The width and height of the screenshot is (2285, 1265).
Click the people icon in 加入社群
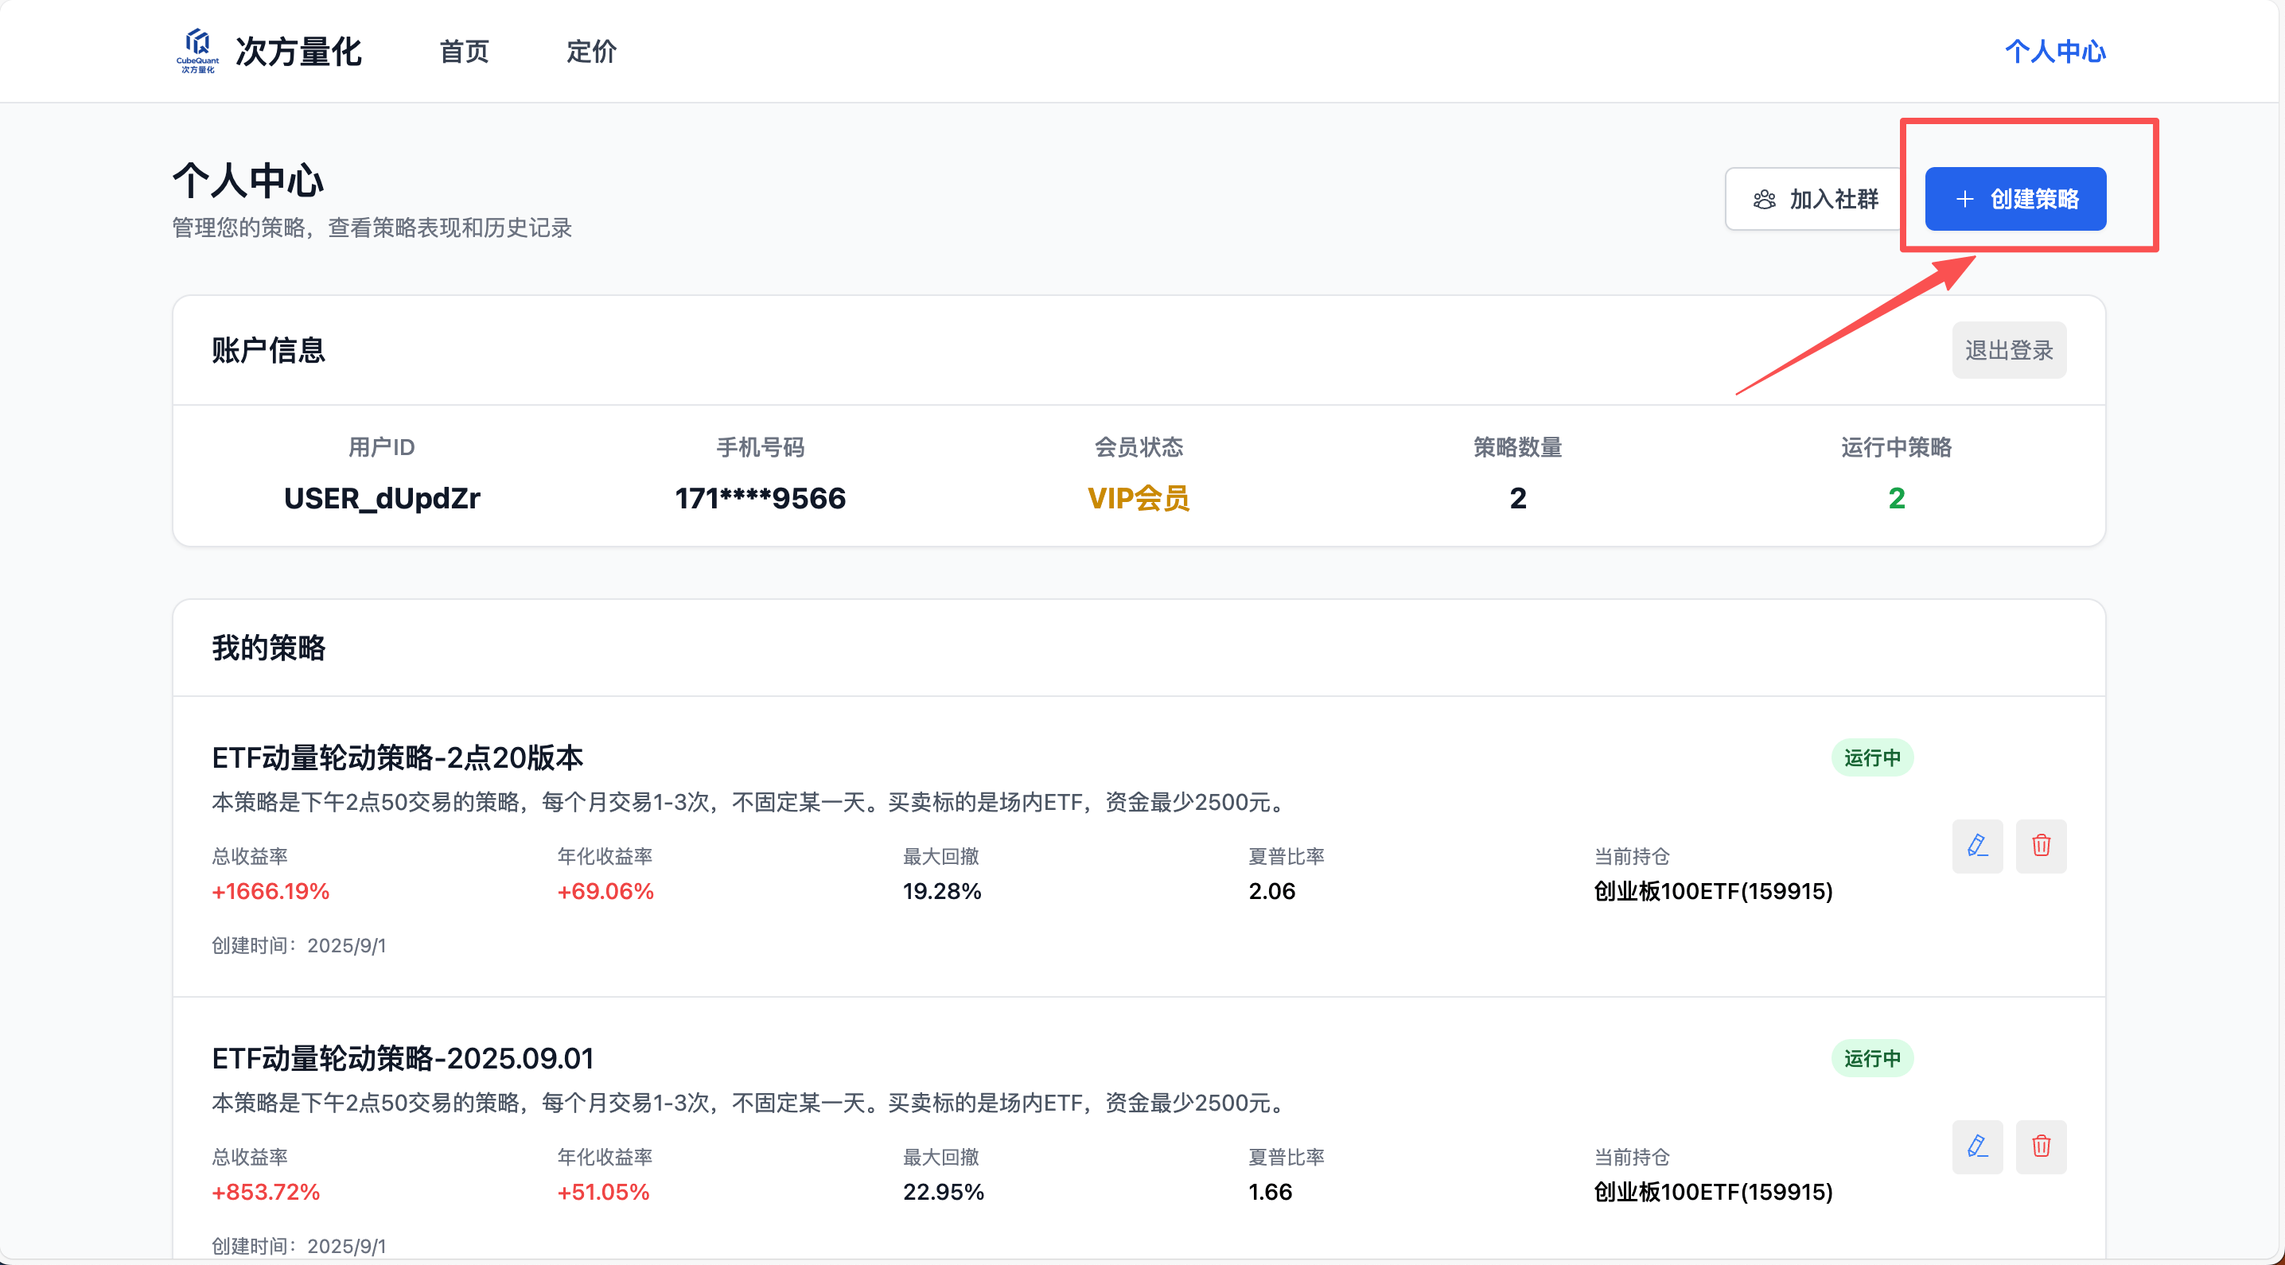click(x=1765, y=199)
